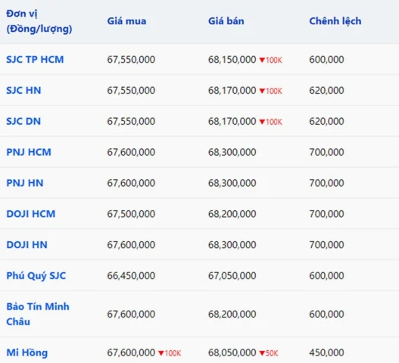This screenshot has width=399, height=363.
Task: Click Mi Hồng buy price 100K decrease indicator
Action: 170,353
